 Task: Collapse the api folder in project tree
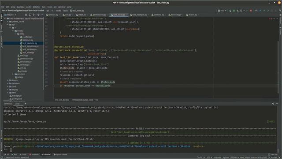[x=7, y=25]
